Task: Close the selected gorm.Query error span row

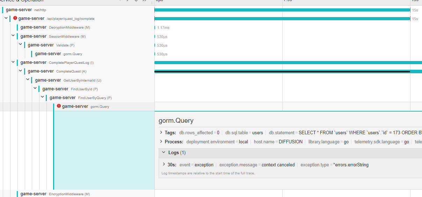Action: [x=86, y=106]
